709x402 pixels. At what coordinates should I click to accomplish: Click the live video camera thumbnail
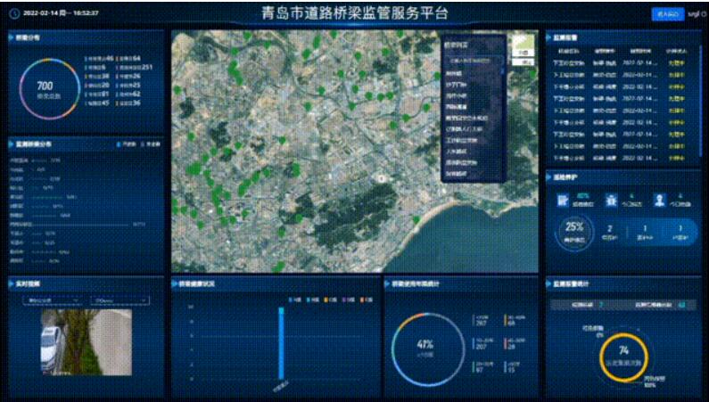pyautogui.click(x=85, y=341)
